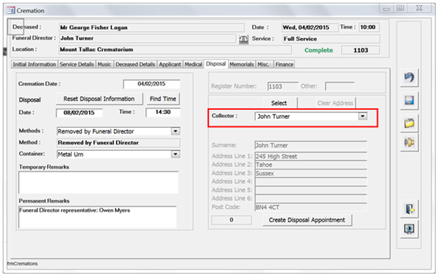The height and width of the screenshot is (275, 437).
Task: Click Address Line 3 field Sussex
Action: pos(311,173)
